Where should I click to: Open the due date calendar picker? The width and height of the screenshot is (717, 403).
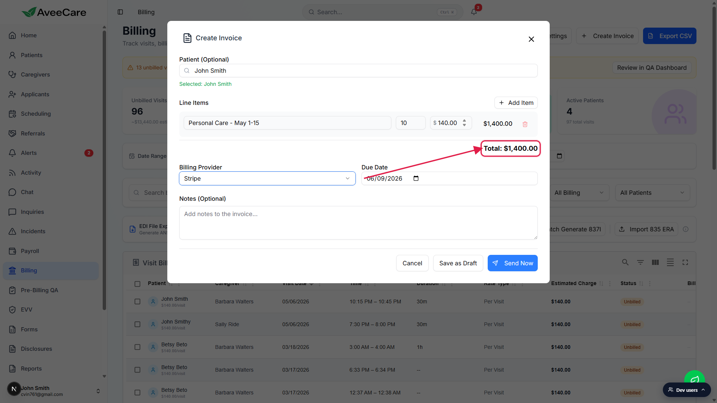416,178
